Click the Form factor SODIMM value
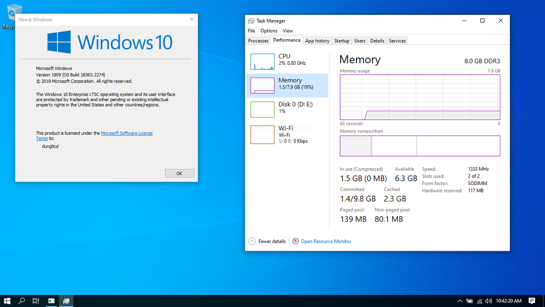The height and width of the screenshot is (307, 545). (477, 183)
